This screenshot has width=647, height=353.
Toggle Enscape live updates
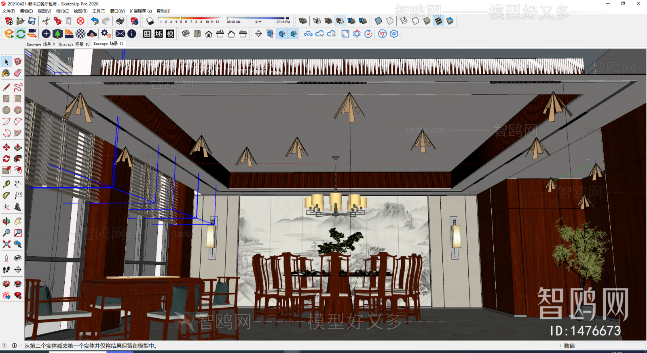(21, 34)
